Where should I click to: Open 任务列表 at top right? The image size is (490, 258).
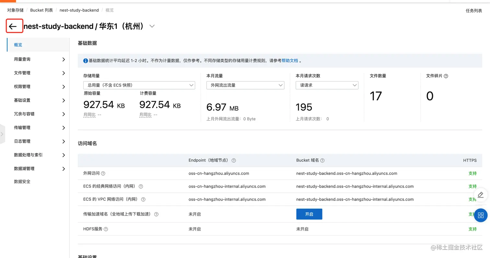pos(474,11)
